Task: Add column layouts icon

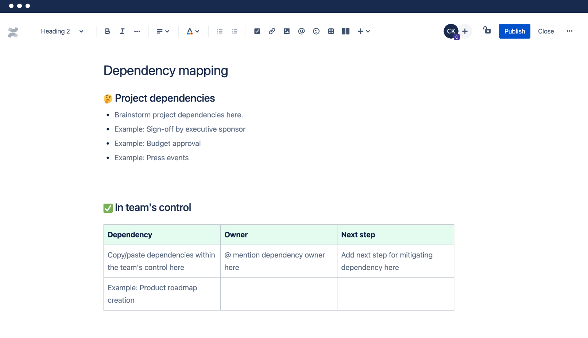Action: coord(346,31)
